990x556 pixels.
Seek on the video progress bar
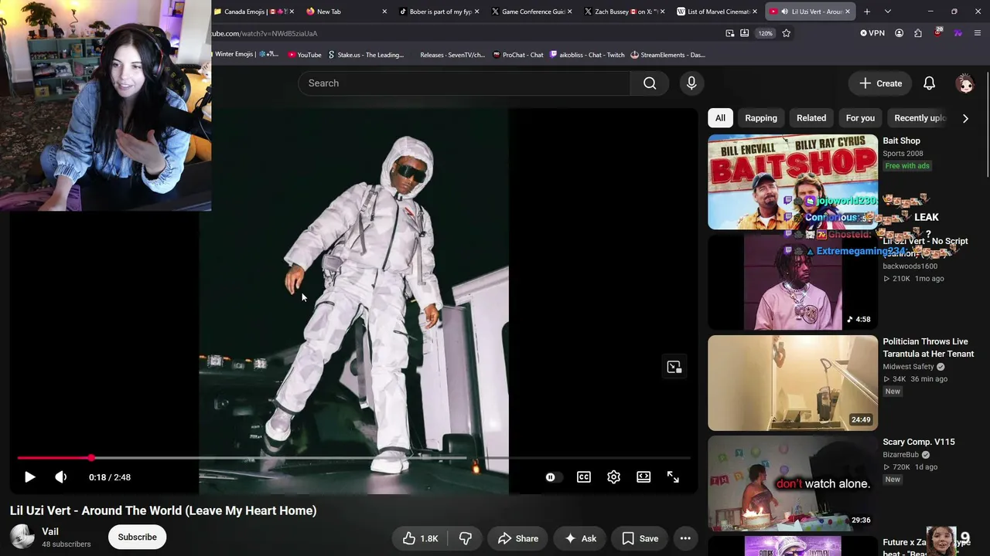353,458
